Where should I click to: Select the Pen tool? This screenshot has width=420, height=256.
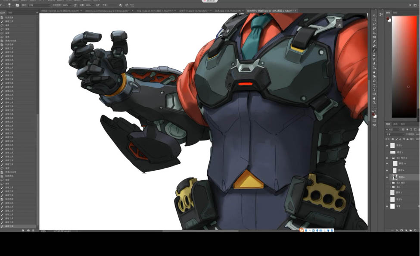click(x=374, y=81)
